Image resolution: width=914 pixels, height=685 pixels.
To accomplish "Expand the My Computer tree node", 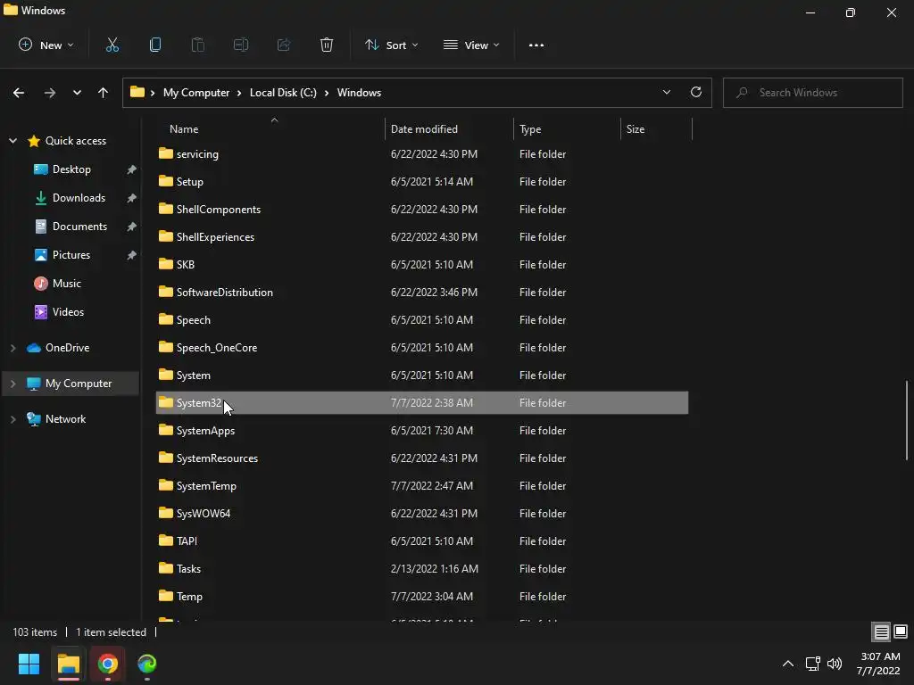I will 12,384.
